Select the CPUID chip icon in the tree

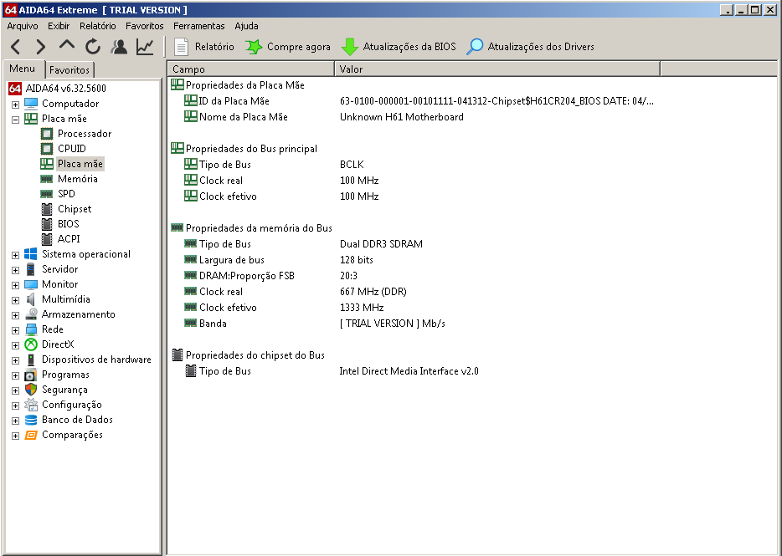[46, 149]
